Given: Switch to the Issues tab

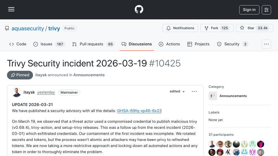Looking at the screenshot, I should point(49,44).
